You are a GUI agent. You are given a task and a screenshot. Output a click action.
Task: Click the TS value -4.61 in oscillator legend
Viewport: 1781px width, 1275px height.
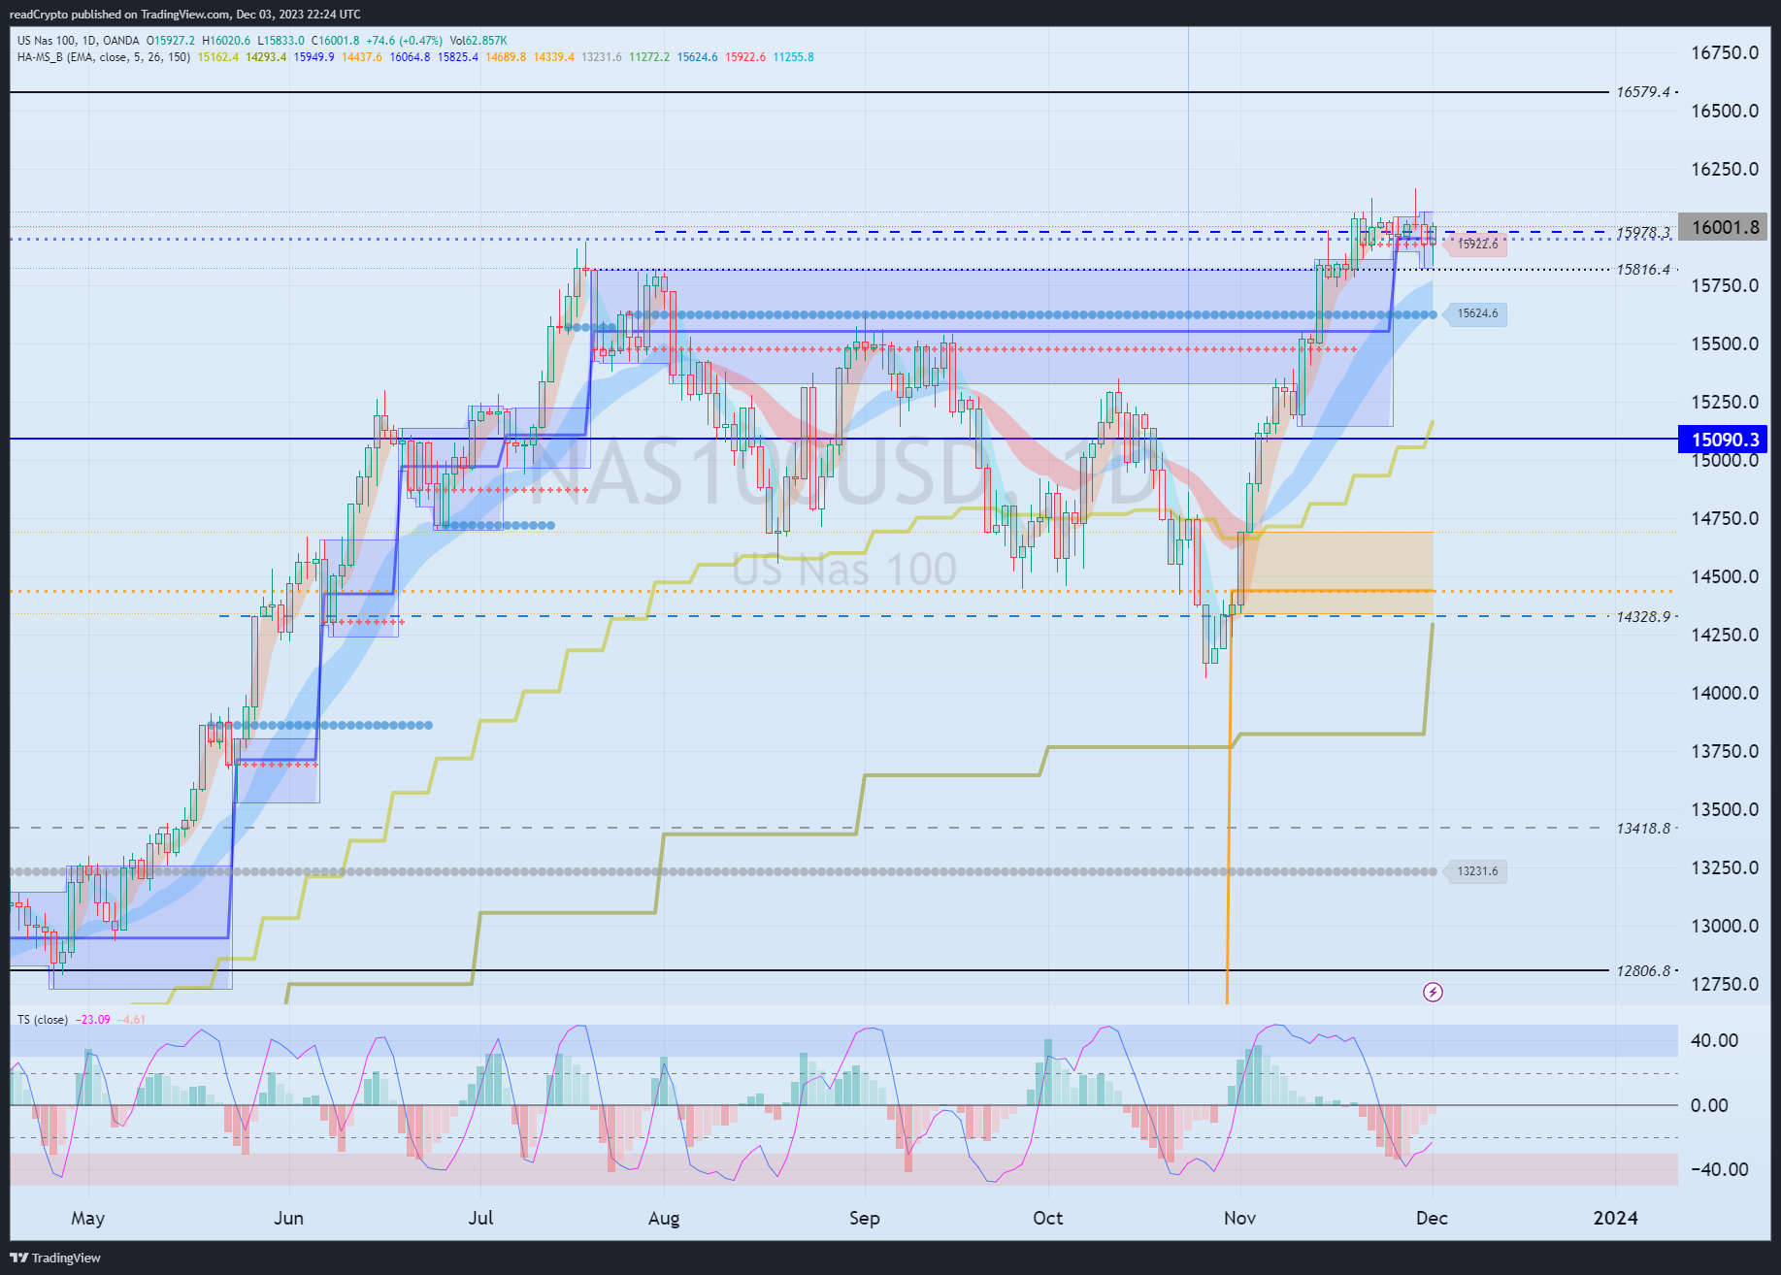point(133,1020)
